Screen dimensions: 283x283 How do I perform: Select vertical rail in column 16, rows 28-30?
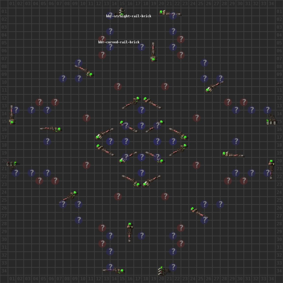[x=130, y=232]
